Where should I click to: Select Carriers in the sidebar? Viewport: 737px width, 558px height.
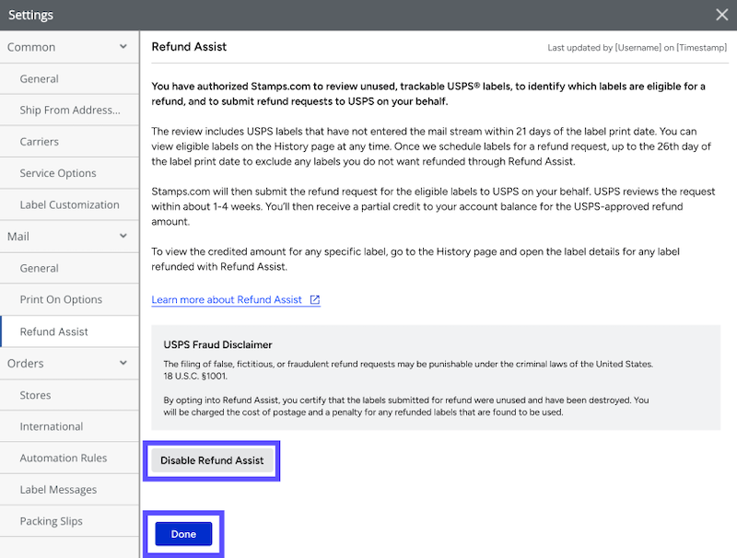[x=70, y=142]
